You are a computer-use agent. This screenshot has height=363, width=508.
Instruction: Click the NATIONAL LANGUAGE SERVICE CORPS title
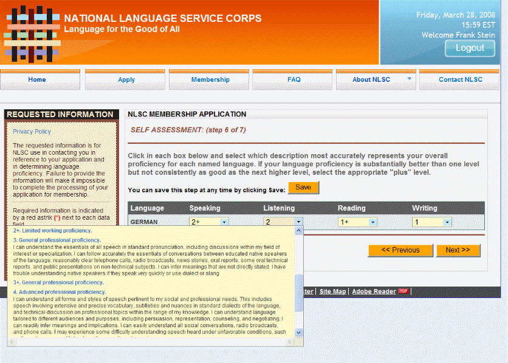[163, 18]
